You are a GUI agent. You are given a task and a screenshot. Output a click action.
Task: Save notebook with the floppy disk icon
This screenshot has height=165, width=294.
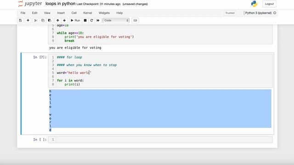(x=20, y=20)
